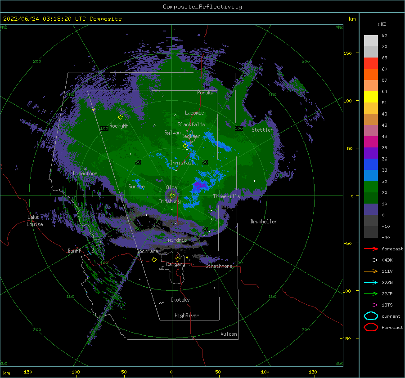Click the Olds label
The height and width of the screenshot is (378, 405).
(x=171, y=187)
